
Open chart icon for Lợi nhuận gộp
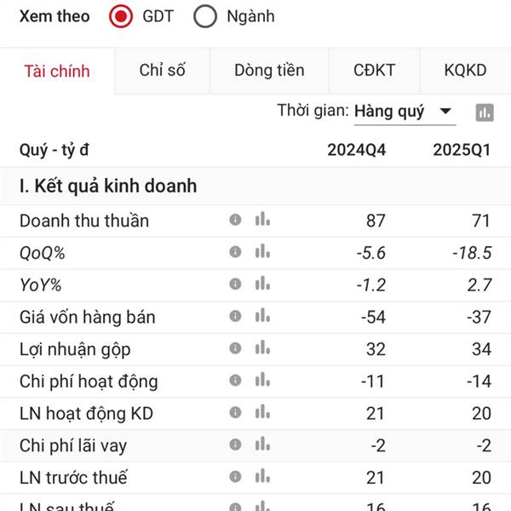[x=262, y=347]
